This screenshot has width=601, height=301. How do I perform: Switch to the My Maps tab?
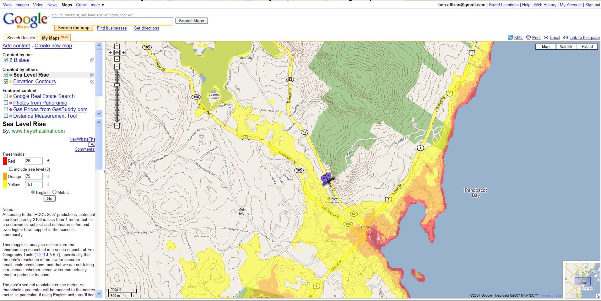click(x=55, y=38)
